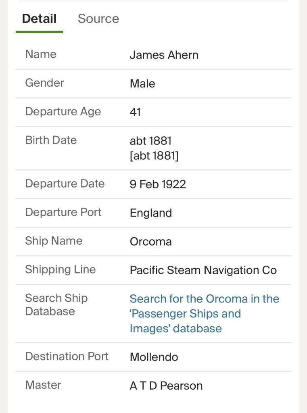Open the Orcoma passenger ships database link

click(x=204, y=313)
